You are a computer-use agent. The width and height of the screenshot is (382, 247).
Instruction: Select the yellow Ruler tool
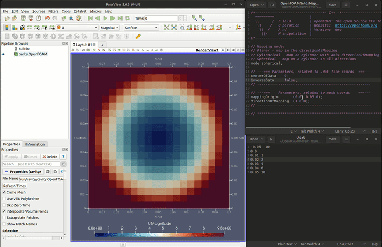pyautogui.click(x=138, y=37)
